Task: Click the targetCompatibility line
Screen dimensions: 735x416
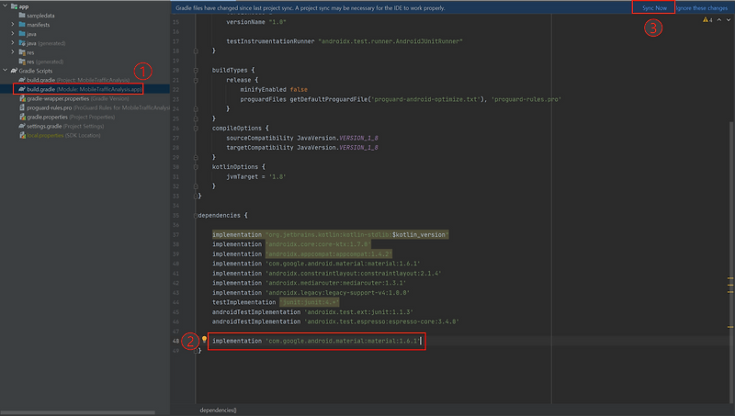Action: pyautogui.click(x=302, y=148)
